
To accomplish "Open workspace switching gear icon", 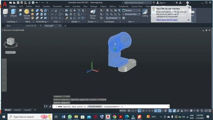I will 191,111.
